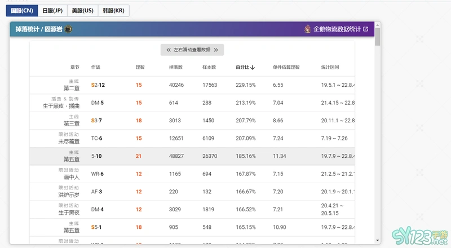The width and height of the screenshot is (451, 248).
Task: Sort table by 样本数 column header
Action: click(x=209, y=68)
